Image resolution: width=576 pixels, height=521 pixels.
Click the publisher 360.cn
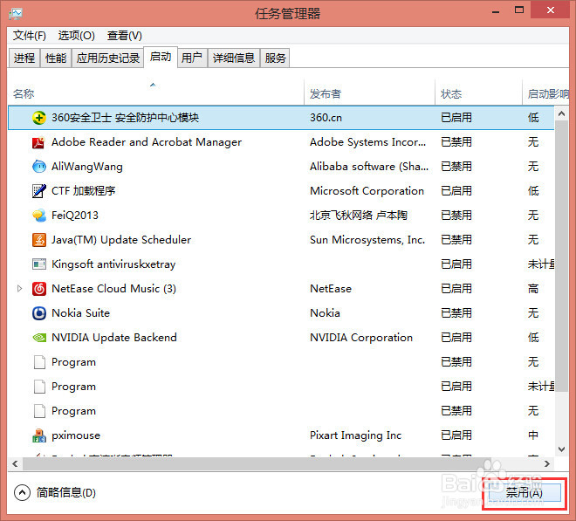click(326, 118)
